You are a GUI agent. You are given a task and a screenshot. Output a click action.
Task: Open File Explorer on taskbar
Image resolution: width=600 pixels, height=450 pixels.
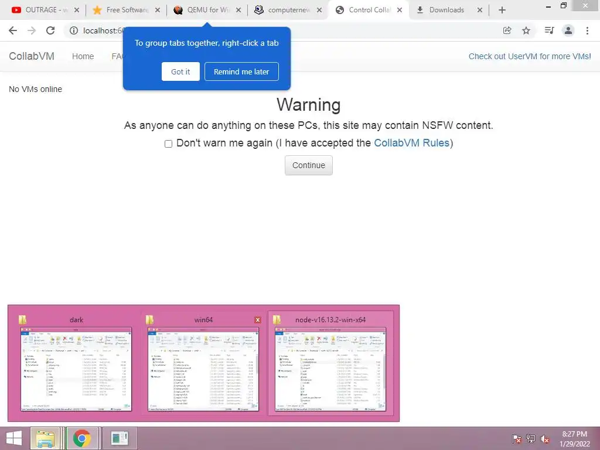pyautogui.click(x=45, y=438)
